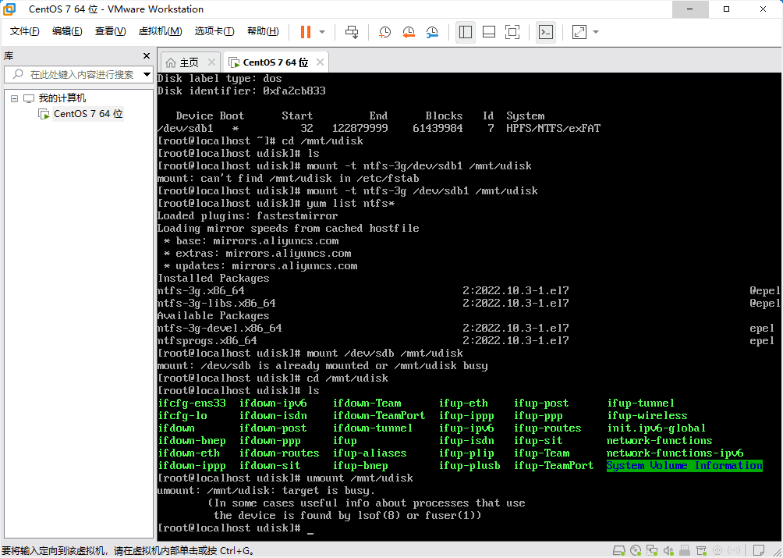783x558 pixels.
Task: Click ntfs-3g-devel.x86_64 package line
Action: 220,329
